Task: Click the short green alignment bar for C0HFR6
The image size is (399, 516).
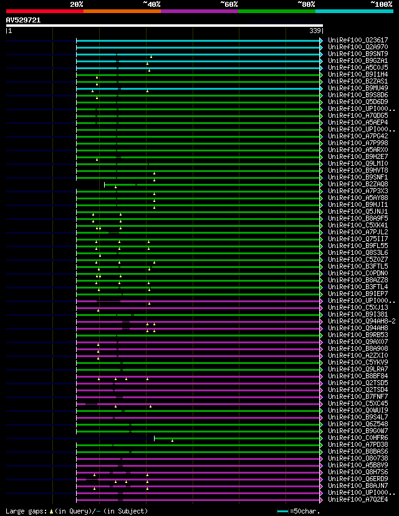Action: tap(237, 438)
